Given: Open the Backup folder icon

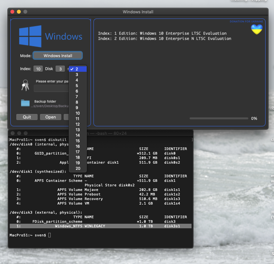Looking at the screenshot, I should tap(25, 103).
